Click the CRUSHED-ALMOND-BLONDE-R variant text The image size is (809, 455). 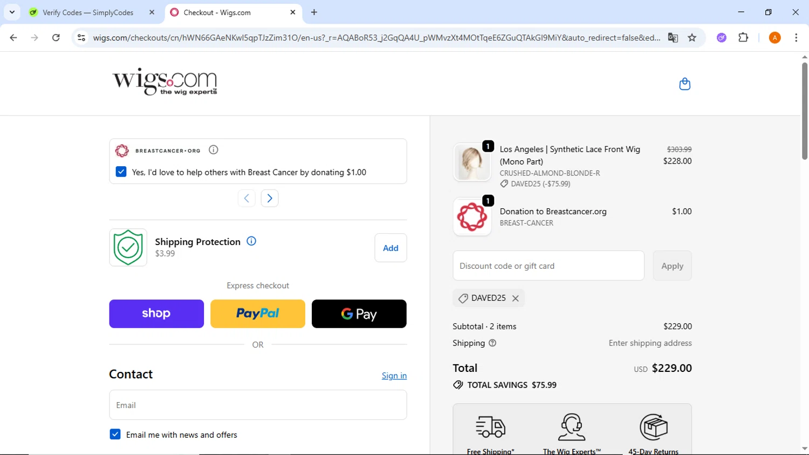click(x=550, y=173)
